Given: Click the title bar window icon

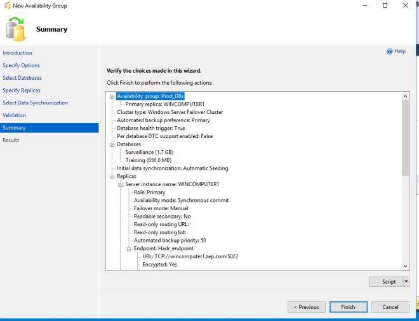Looking at the screenshot, I should pos(6,6).
